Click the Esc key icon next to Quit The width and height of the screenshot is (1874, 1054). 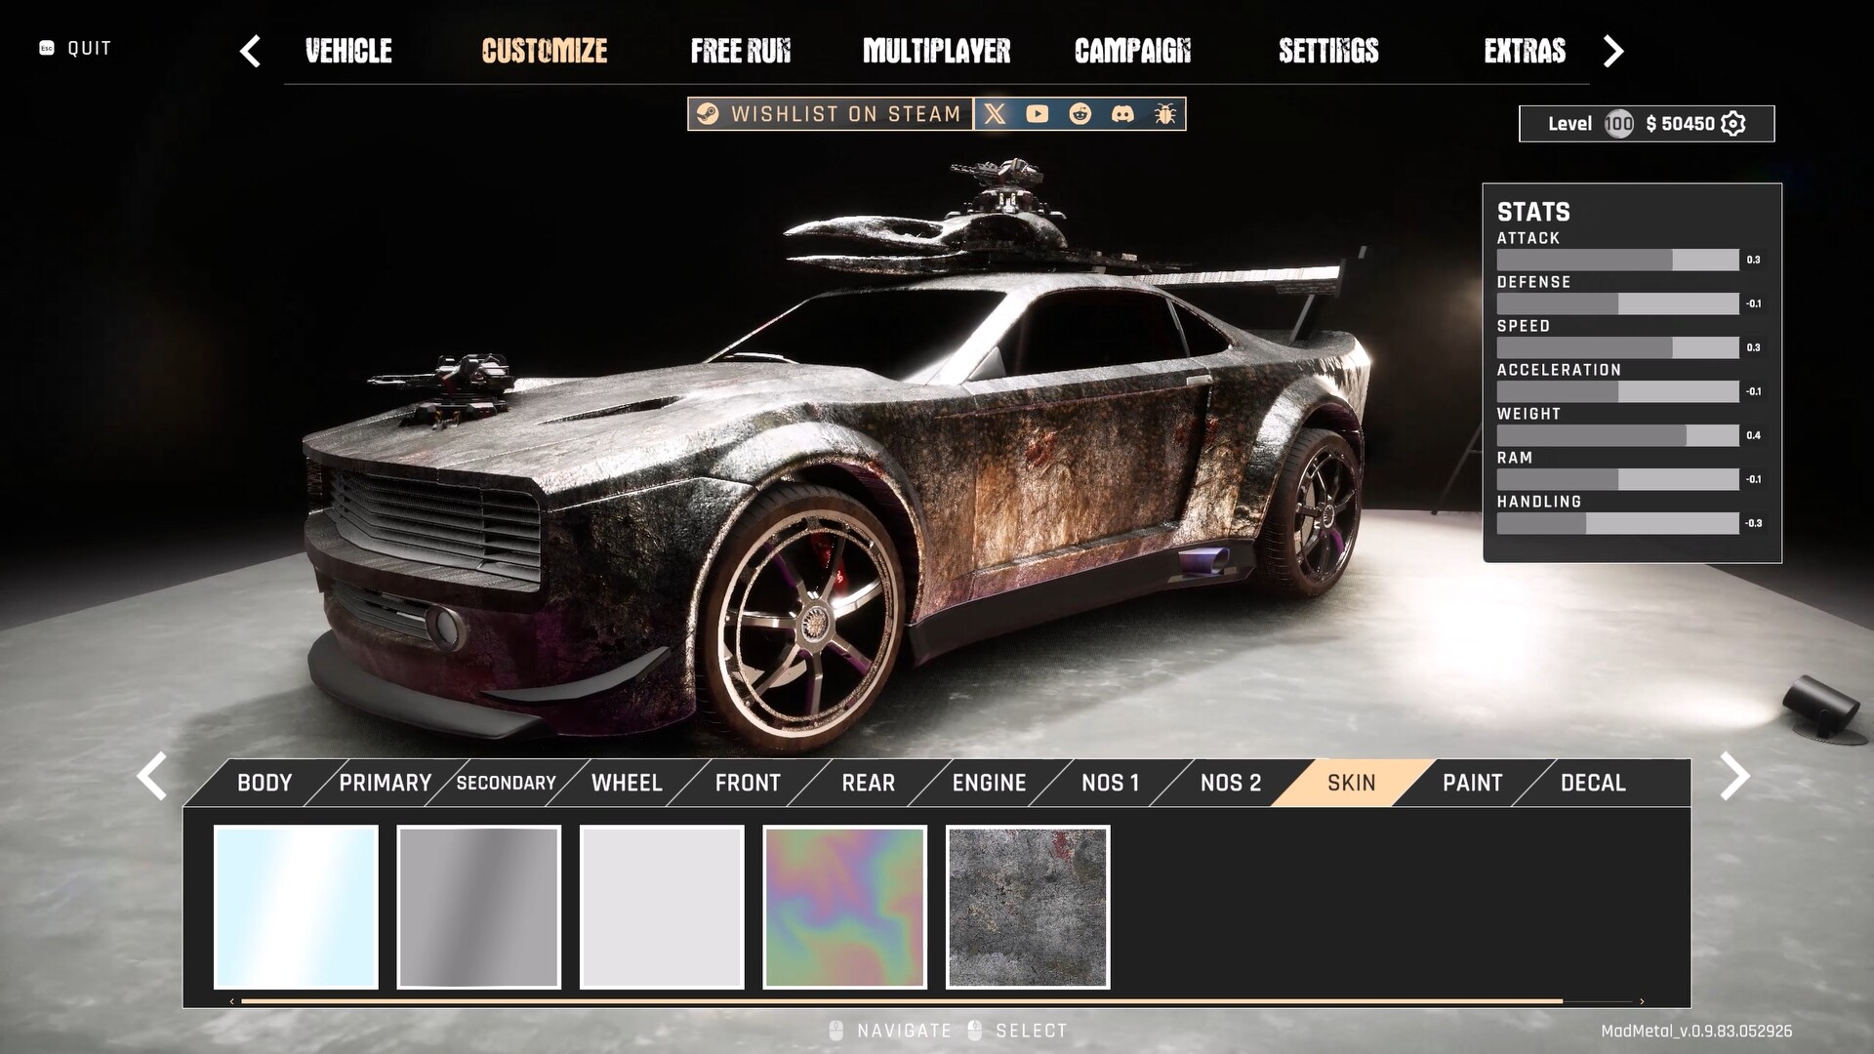(47, 48)
